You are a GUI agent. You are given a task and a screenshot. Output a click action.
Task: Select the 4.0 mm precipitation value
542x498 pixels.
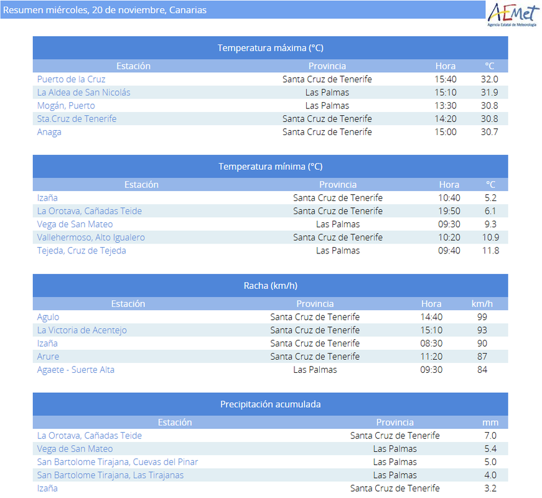tap(490, 475)
